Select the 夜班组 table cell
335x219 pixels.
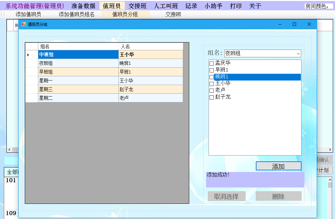[x=79, y=63]
